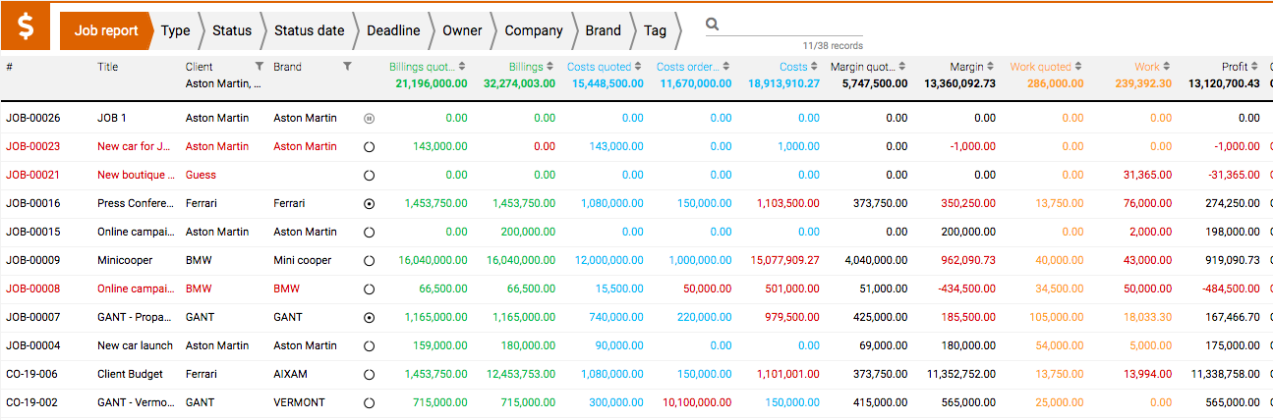
Task: Click the search magnifier icon
Action: pos(713,25)
